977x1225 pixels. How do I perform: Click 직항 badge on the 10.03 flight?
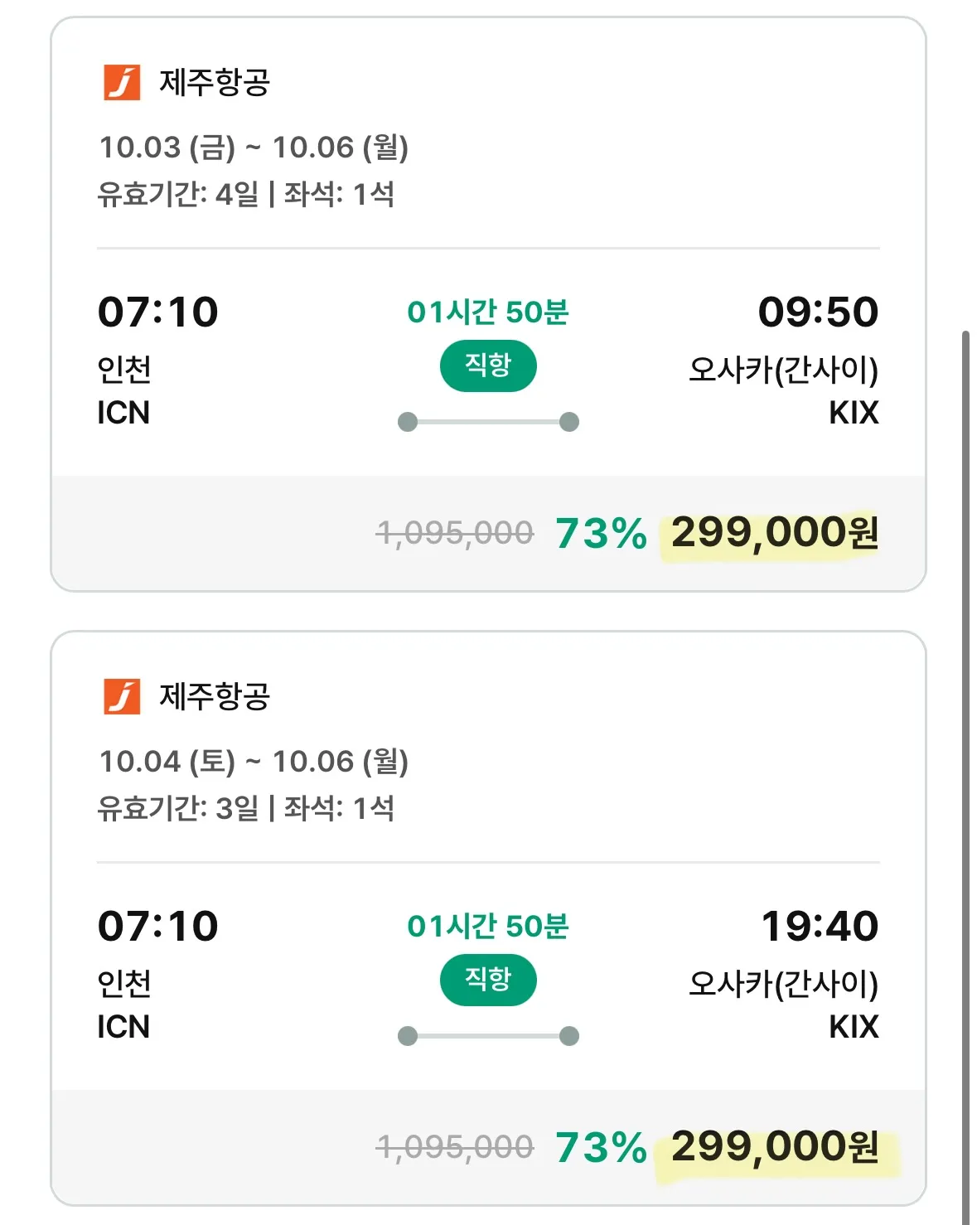point(488,366)
